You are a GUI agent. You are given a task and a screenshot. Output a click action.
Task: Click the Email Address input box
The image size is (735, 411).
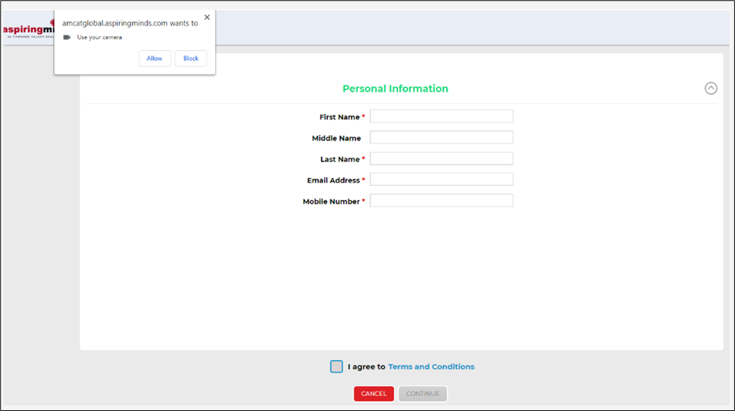(441, 180)
